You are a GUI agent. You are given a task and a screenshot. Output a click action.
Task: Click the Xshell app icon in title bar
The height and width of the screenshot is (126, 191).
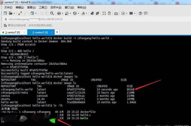tap(2, 2)
